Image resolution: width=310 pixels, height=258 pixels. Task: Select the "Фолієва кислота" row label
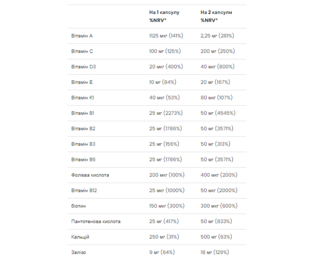pyautogui.click(x=90, y=175)
